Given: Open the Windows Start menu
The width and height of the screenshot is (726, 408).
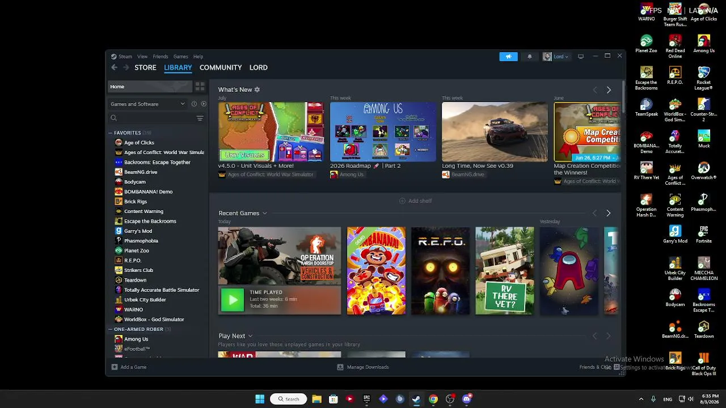Looking at the screenshot, I should click(x=260, y=399).
